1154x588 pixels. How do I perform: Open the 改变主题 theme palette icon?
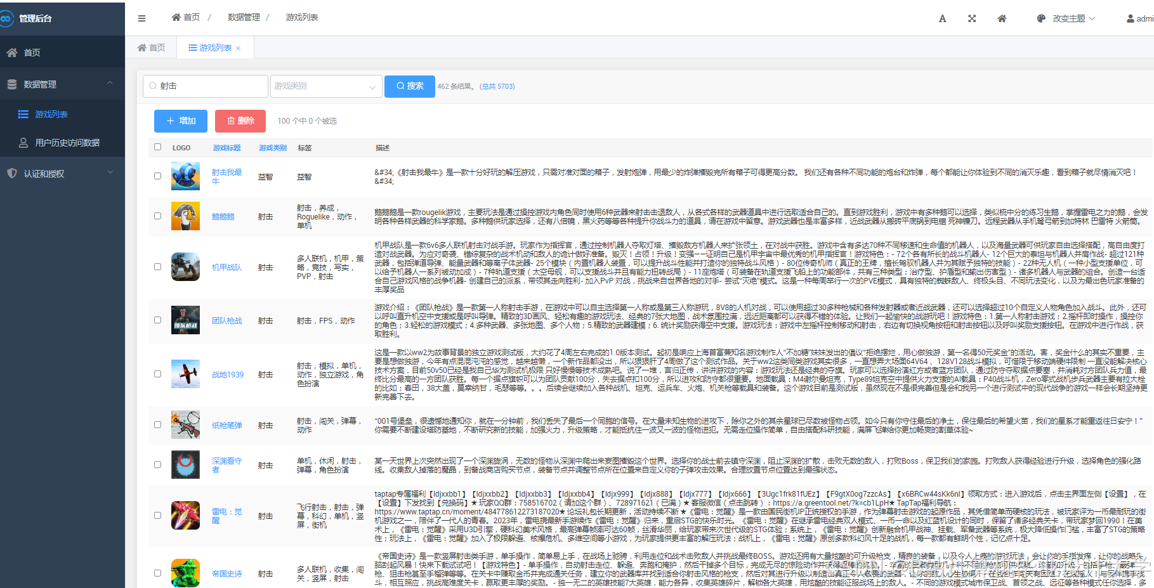point(1040,18)
